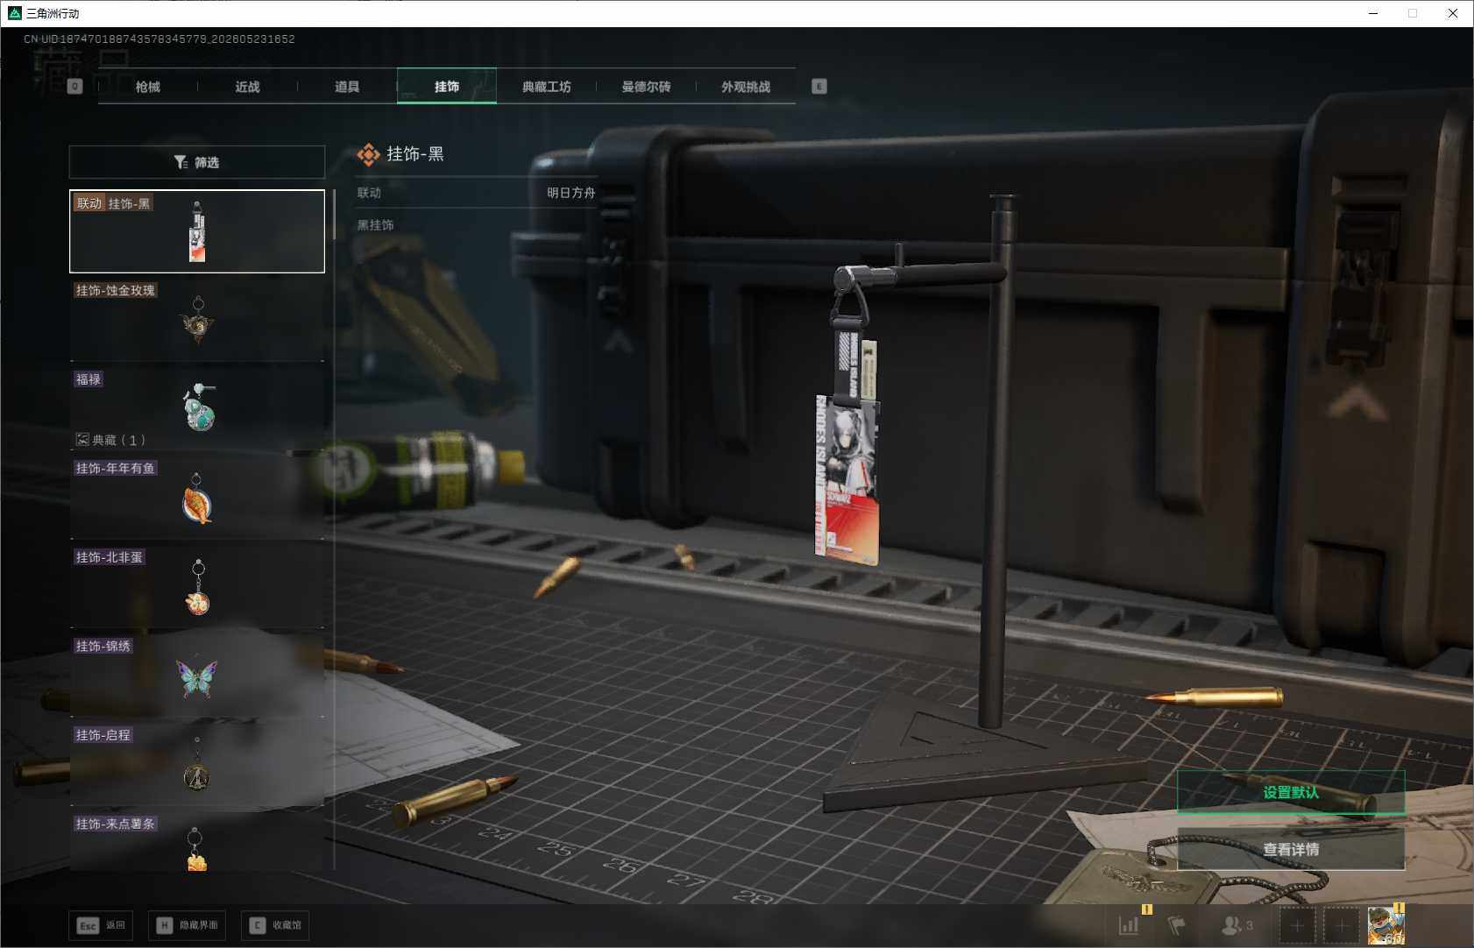Click the 明日方舟 collaboration value
Screen dimensions: 1474x948
tap(571, 193)
